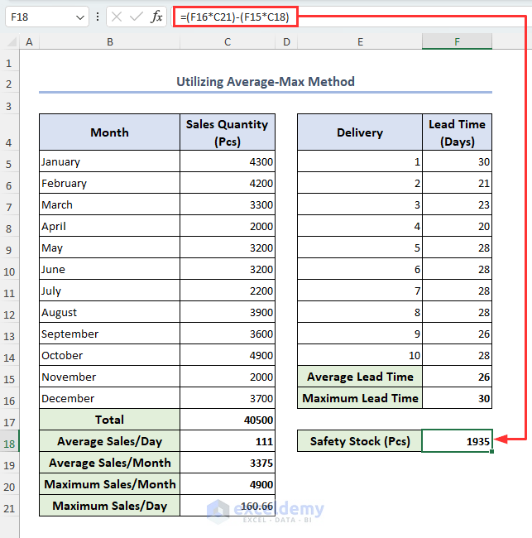The height and width of the screenshot is (538, 532).
Task: Select the Utilizing Average-Max Method title
Action: tap(266, 81)
